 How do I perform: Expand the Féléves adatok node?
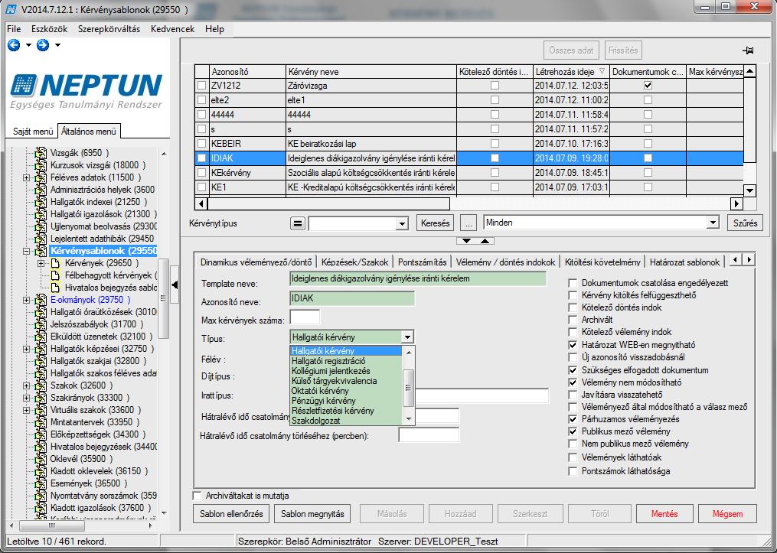pyautogui.click(x=27, y=177)
